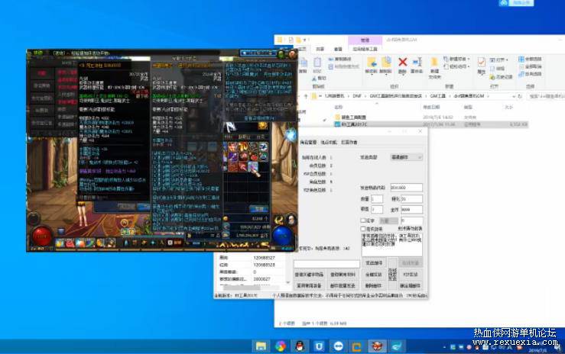Click the green round icon atop game window
This screenshot has width=565, height=354.
click(281, 55)
